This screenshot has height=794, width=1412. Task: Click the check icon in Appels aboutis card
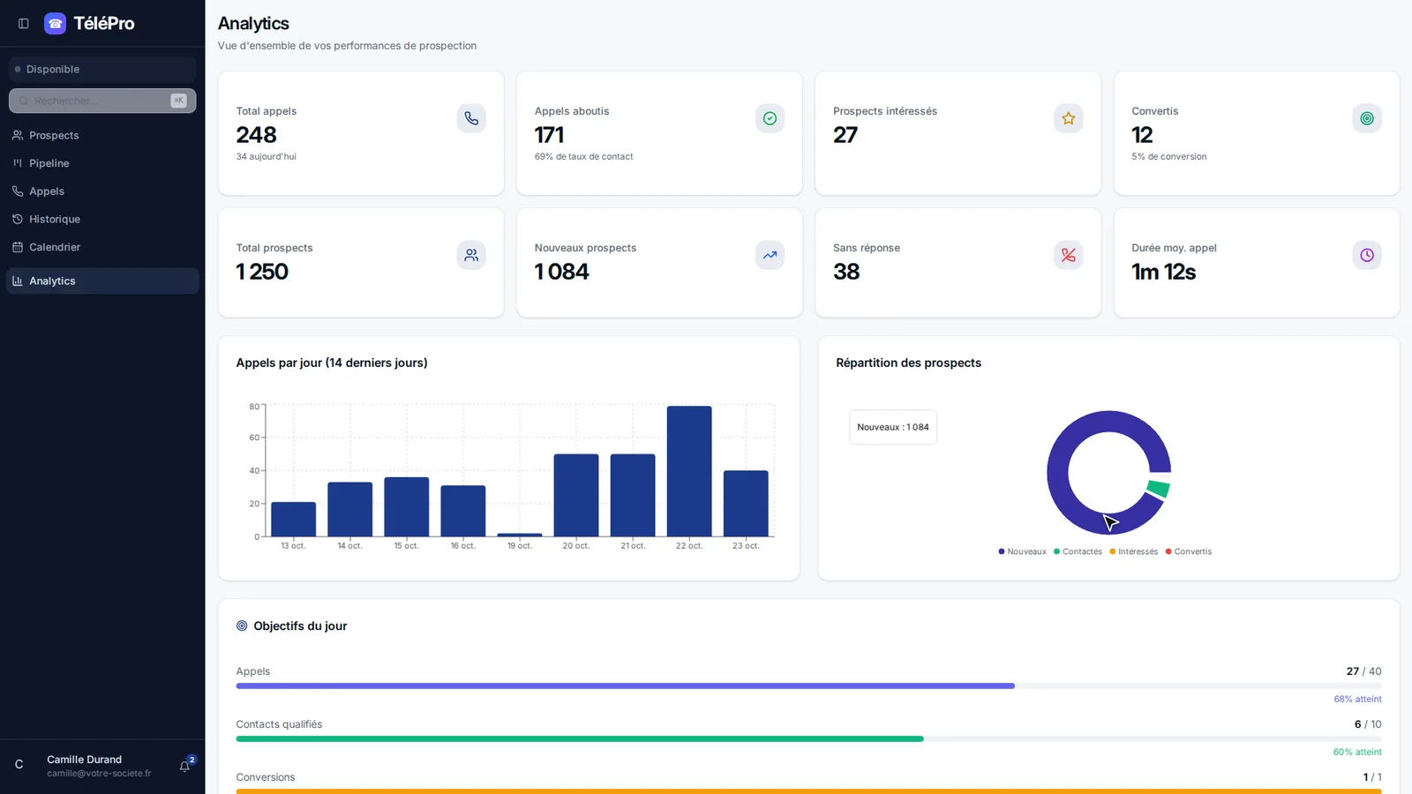[770, 118]
